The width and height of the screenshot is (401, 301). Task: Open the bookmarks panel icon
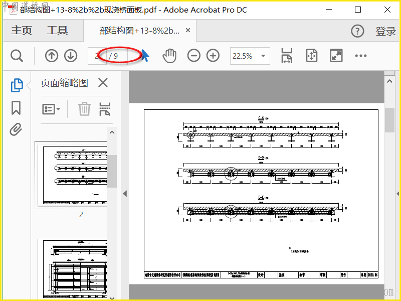(x=16, y=108)
